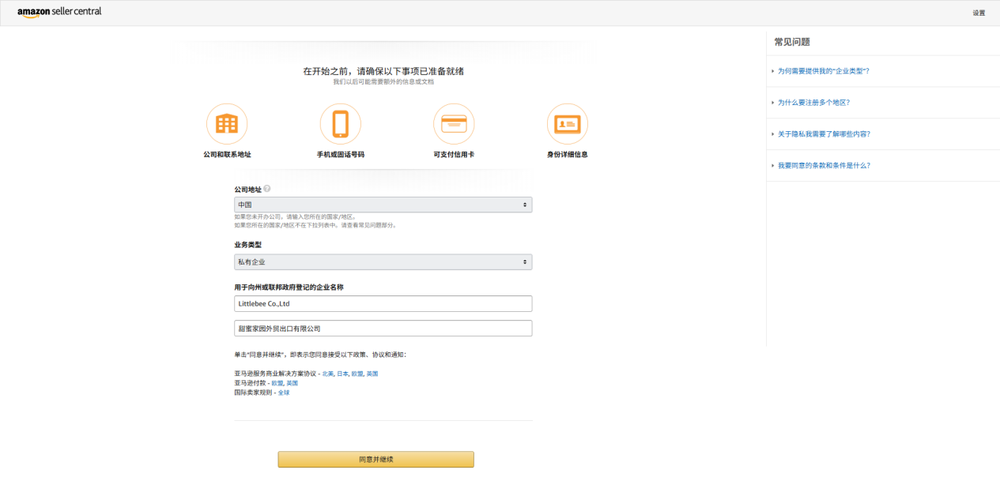This screenshot has width=1000, height=496.
Task: Click the Amazon Seller Central logo
Action: pyautogui.click(x=59, y=13)
